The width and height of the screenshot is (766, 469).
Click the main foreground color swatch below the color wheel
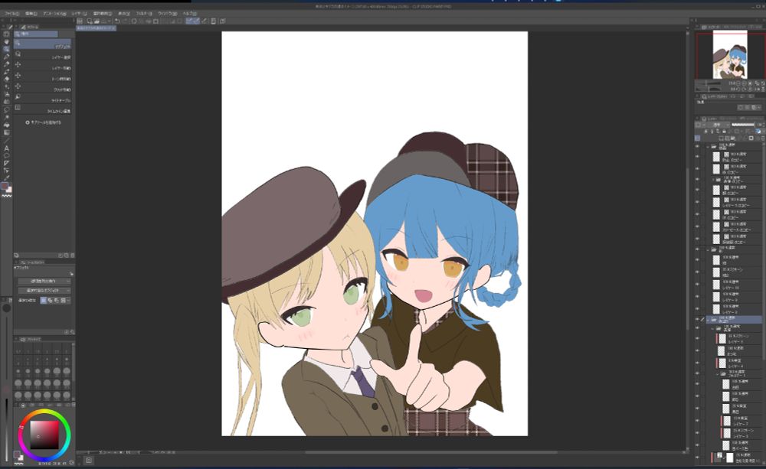click(x=17, y=455)
